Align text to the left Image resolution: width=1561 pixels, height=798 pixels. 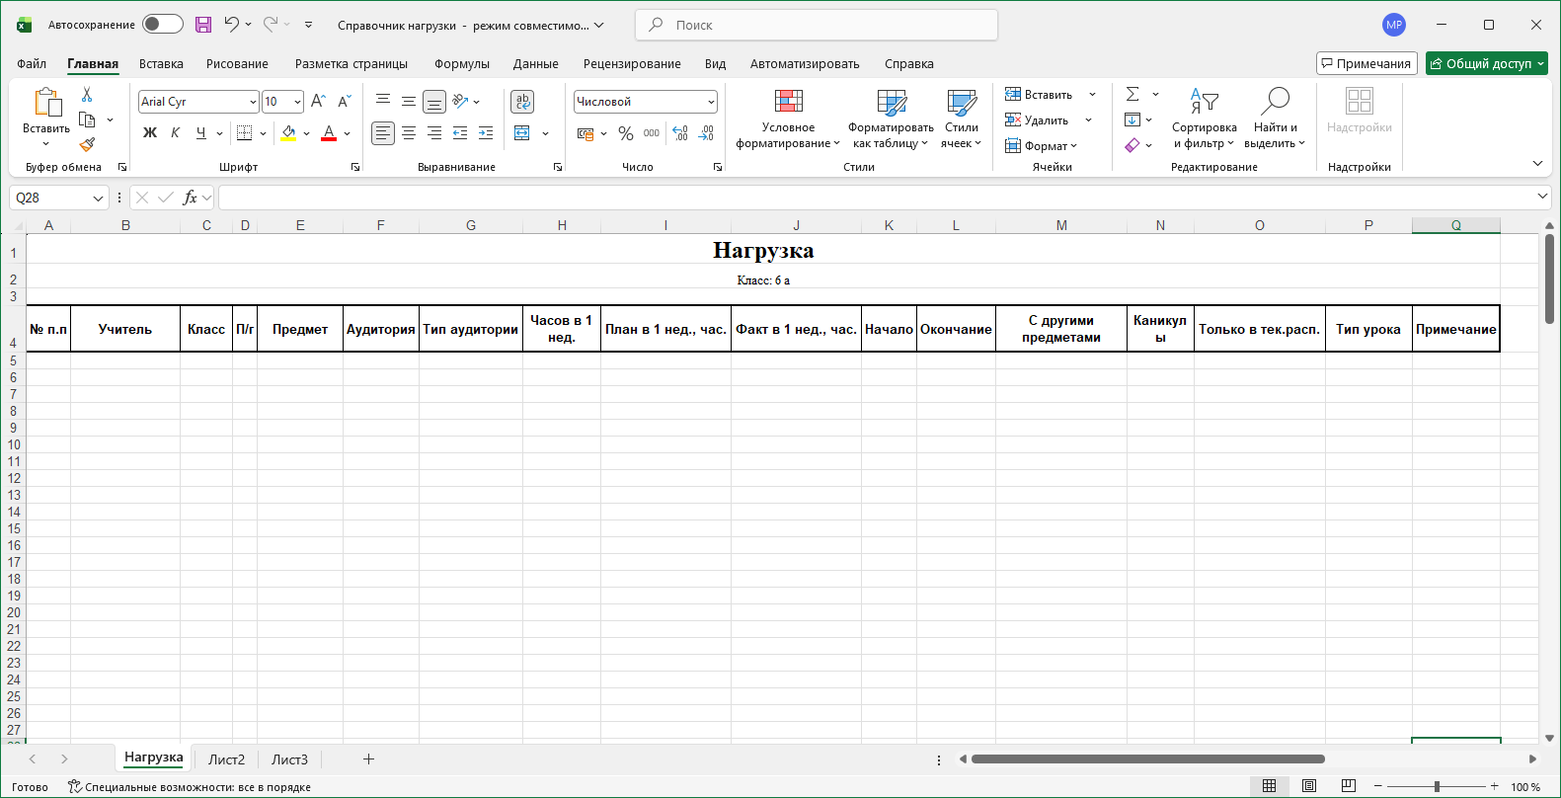click(x=383, y=132)
